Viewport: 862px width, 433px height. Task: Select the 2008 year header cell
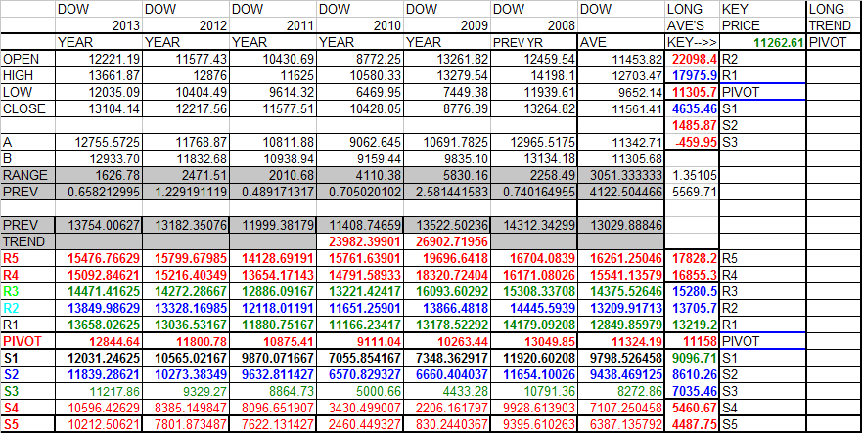coord(534,25)
